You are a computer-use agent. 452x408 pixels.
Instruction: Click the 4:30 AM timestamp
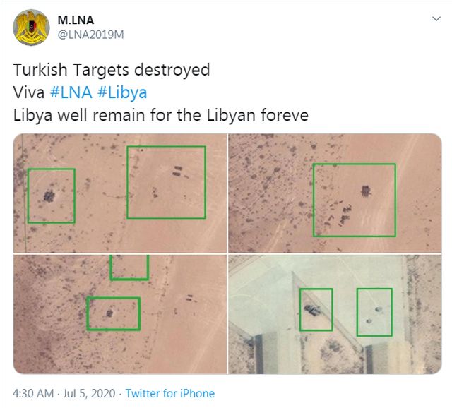[33, 393]
